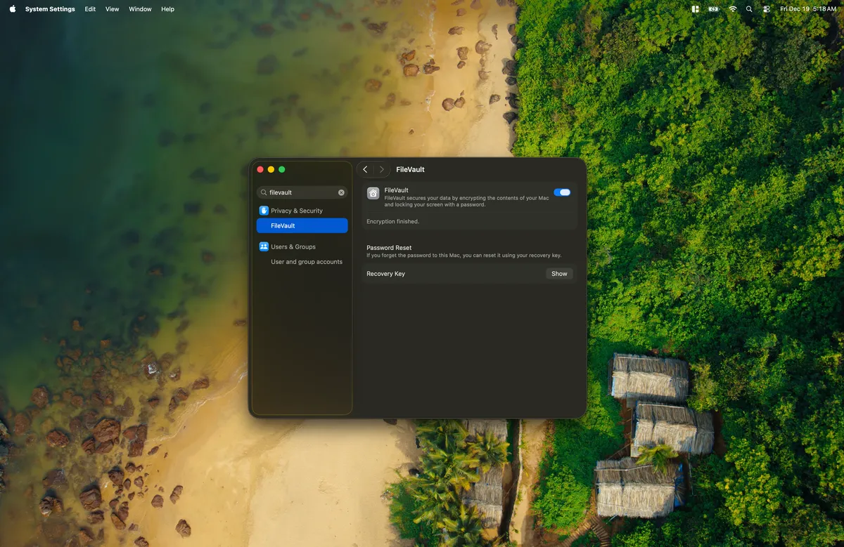Go back using the left chevron

[x=365, y=169]
